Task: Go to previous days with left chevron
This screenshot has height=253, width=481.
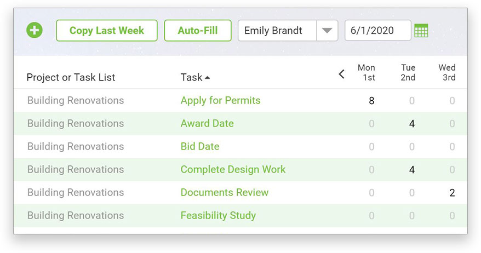Action: [x=341, y=74]
